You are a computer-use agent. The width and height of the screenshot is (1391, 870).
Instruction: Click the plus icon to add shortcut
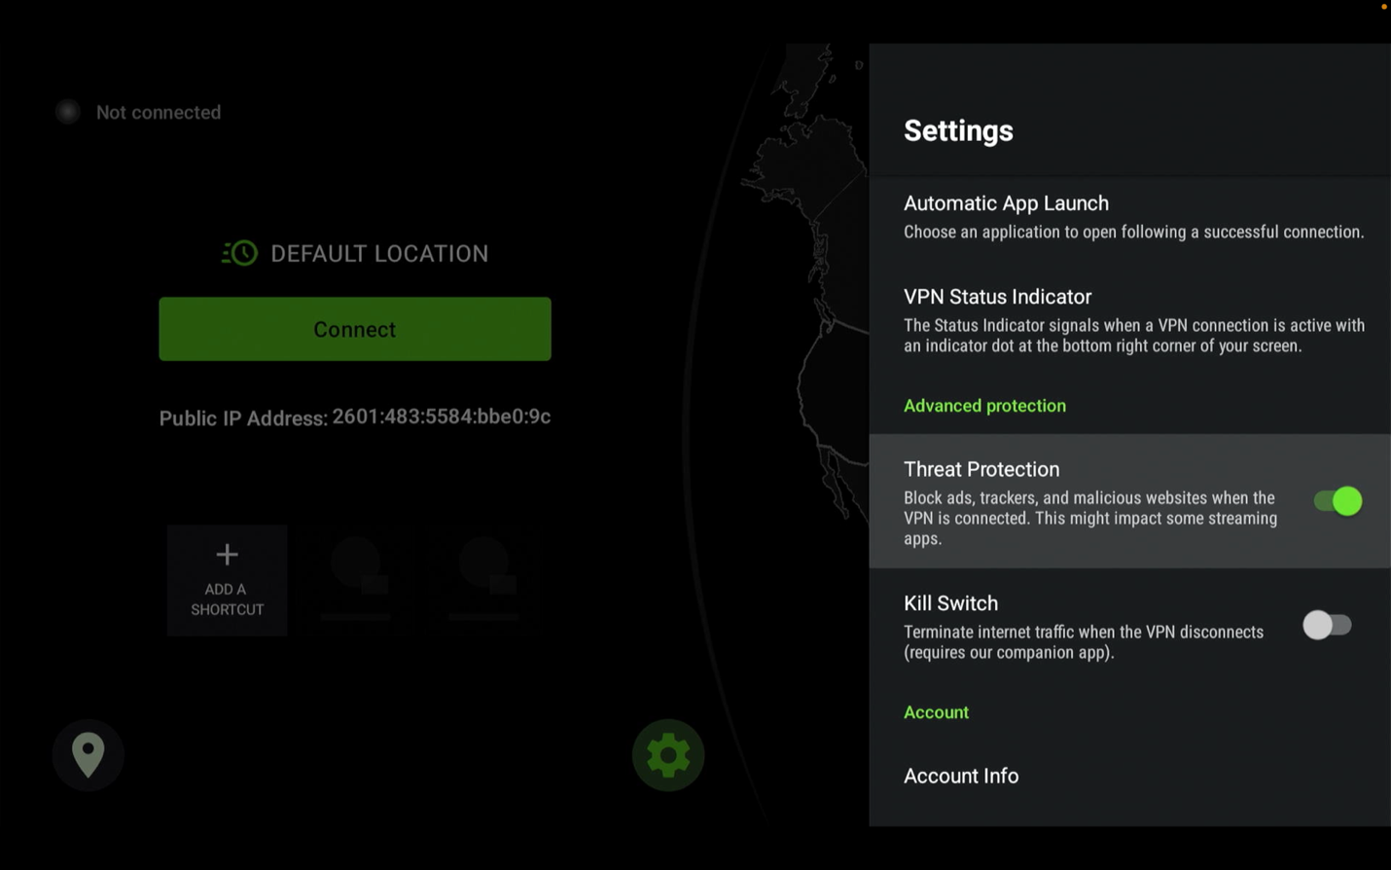[x=227, y=555]
